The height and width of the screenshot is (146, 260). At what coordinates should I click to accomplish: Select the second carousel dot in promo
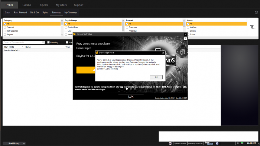coord(131,89)
